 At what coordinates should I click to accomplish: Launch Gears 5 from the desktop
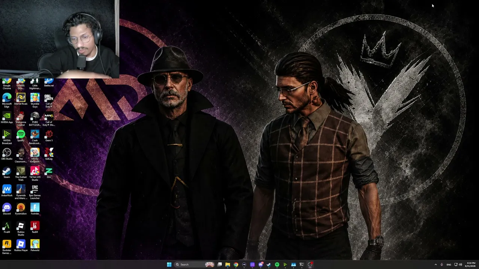pyautogui.click(x=49, y=136)
